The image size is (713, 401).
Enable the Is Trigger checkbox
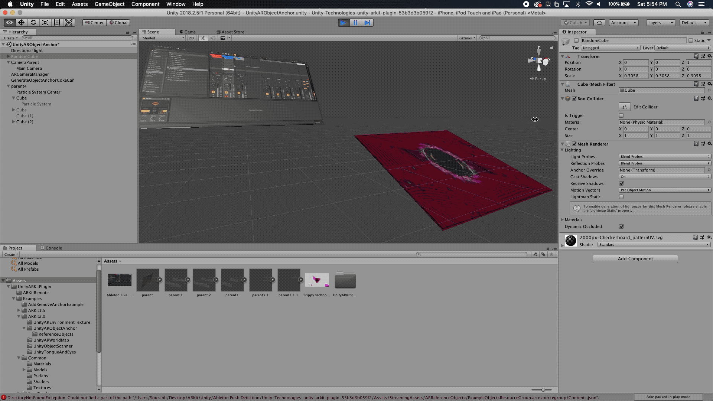[621, 115]
